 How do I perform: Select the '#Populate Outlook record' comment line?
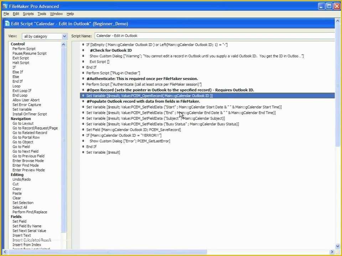coord(143,101)
